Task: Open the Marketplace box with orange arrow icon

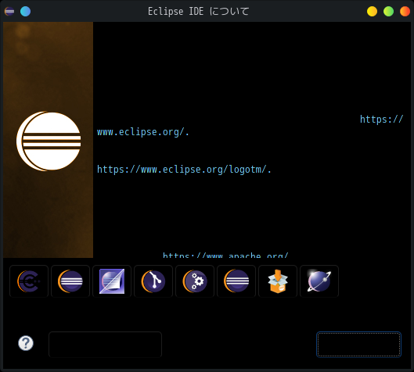Action: point(278,281)
